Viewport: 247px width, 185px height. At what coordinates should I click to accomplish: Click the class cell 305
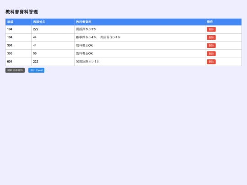click(18, 53)
